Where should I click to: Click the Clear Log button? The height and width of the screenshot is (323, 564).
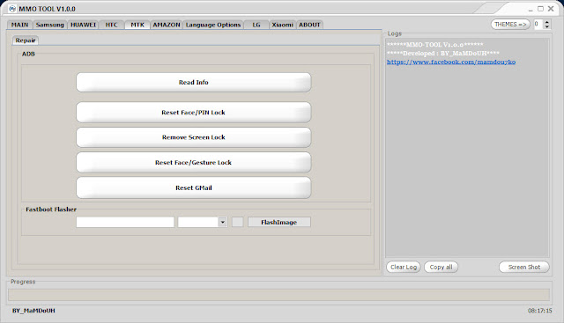pos(404,267)
